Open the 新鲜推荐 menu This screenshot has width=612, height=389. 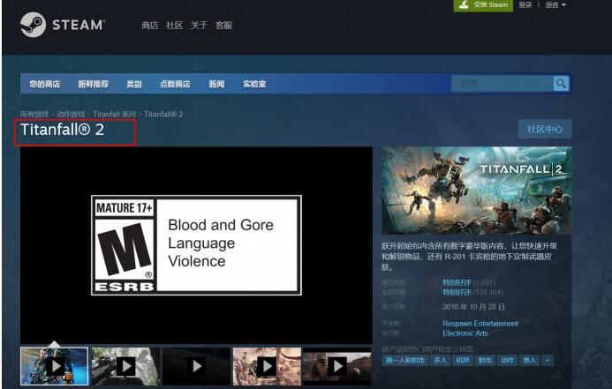point(93,84)
